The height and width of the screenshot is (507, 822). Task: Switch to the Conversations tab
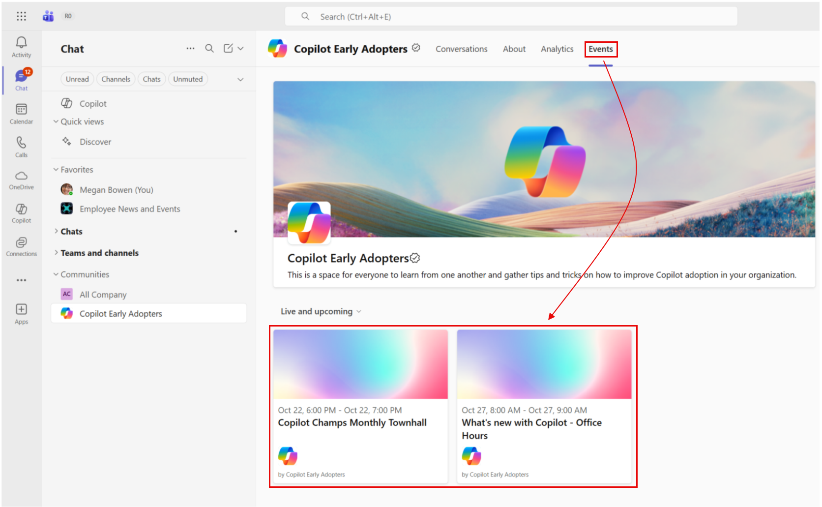click(461, 49)
